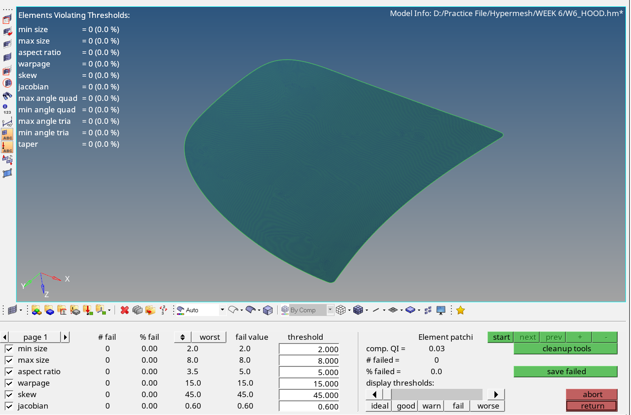Image resolution: width=631 pixels, height=415 pixels.
Task: Select the ideal display threshold tab
Action: (379, 406)
